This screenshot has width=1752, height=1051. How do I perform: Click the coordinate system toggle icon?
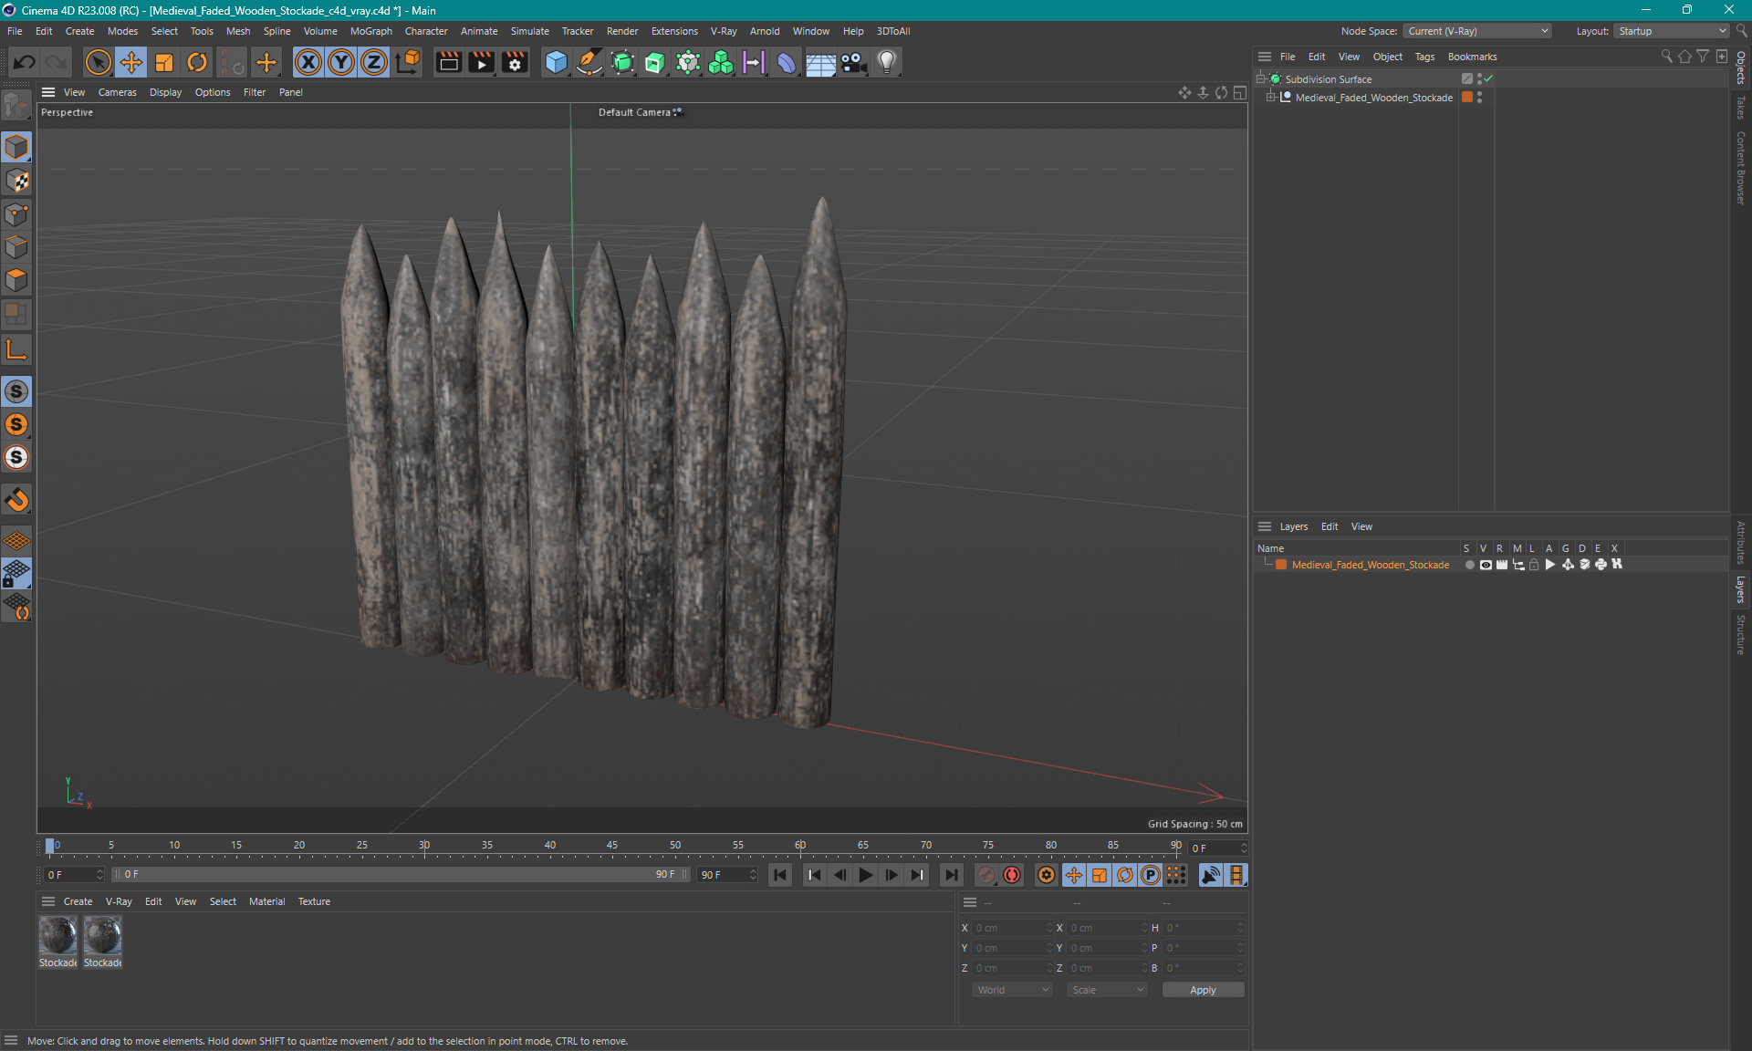[x=409, y=62]
